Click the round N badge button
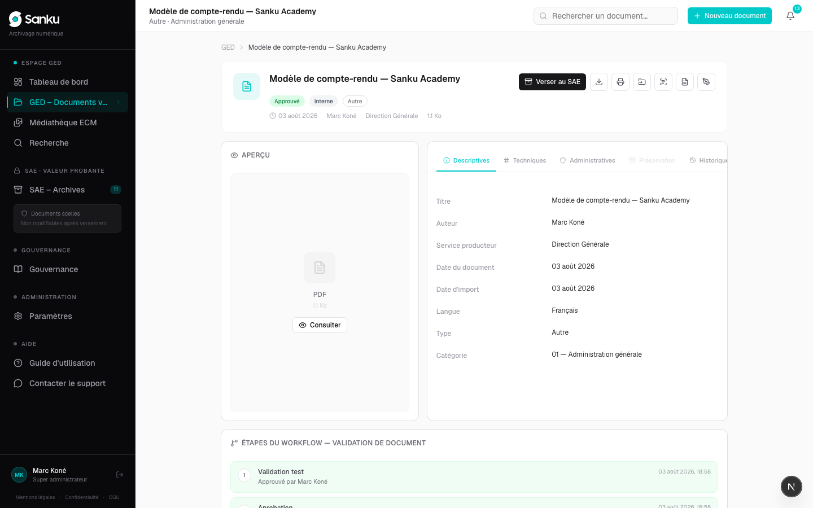The width and height of the screenshot is (813, 508). point(792,487)
